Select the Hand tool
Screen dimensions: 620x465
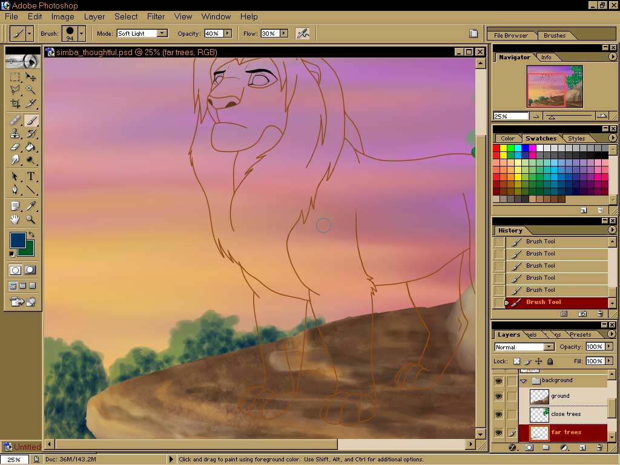[x=15, y=219]
